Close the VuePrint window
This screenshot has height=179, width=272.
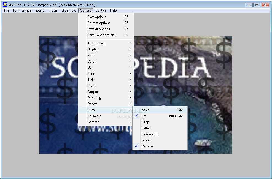click(265, 5)
